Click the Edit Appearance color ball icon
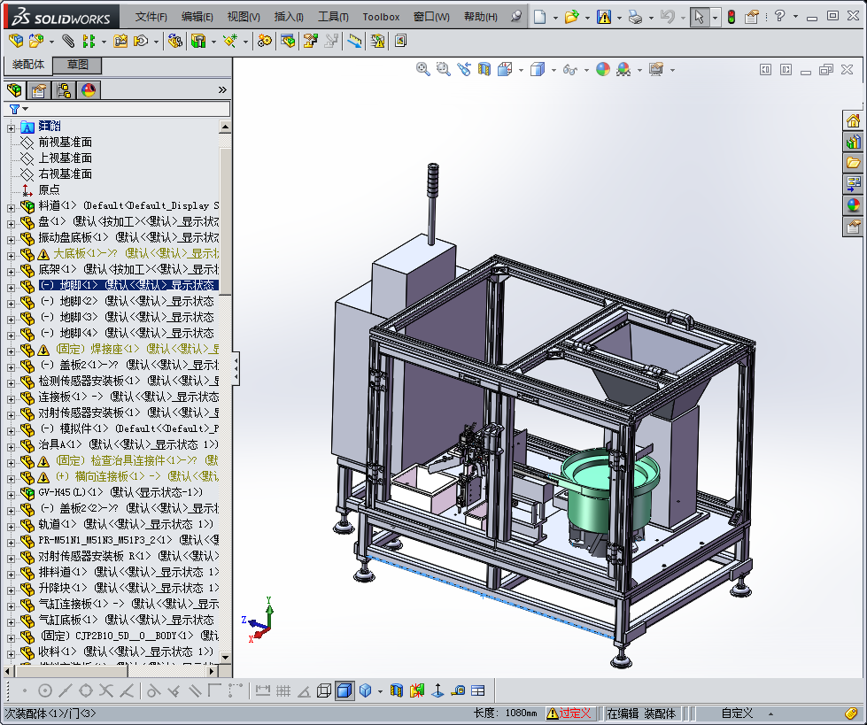Viewport: 867px width, 725px height. [603, 69]
